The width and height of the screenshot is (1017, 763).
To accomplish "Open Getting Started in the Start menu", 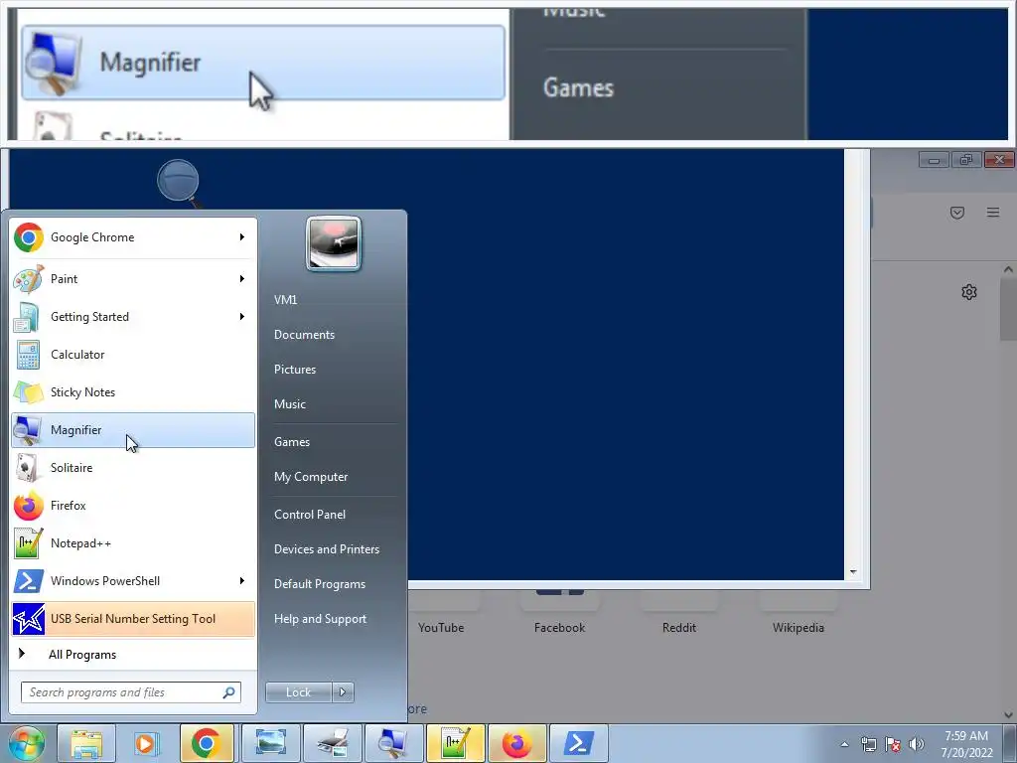I will [133, 317].
